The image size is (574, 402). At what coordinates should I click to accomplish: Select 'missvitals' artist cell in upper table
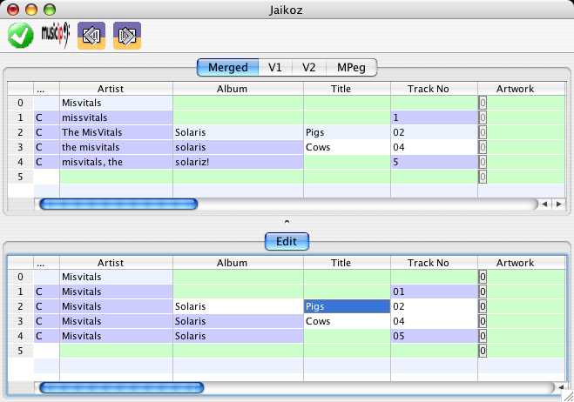click(116, 117)
